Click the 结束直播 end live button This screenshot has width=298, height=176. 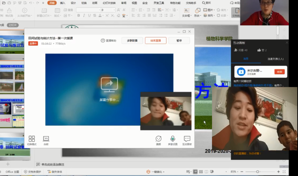155,41
